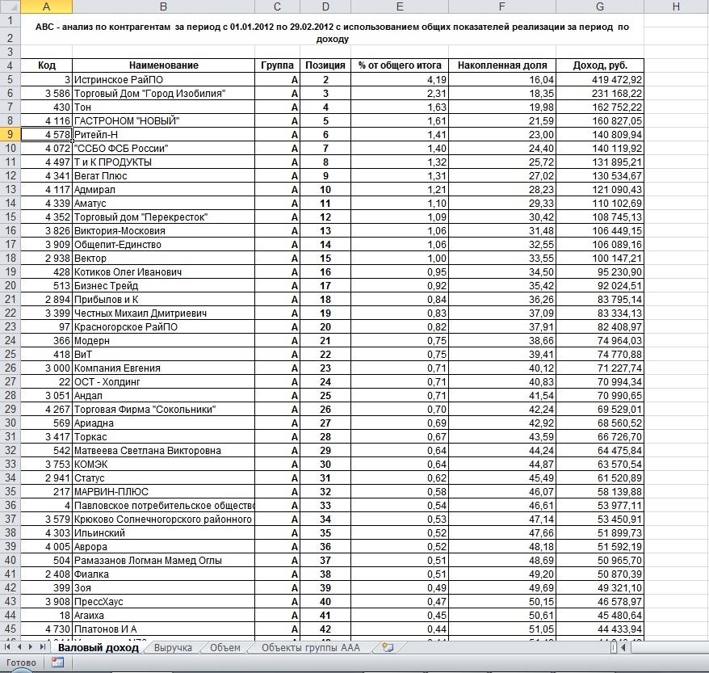
Task: Select the cell ГАСТРОНОМ "НОВЫЙ"
Action: click(x=163, y=120)
